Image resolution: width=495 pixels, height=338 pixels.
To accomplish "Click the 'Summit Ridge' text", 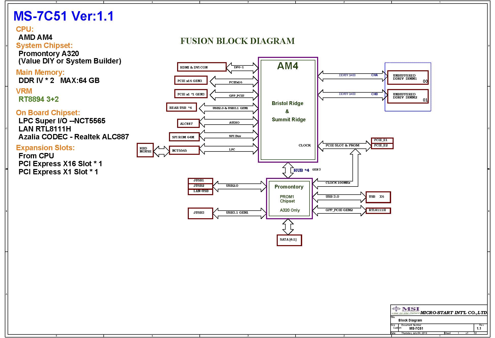I will 289,120.
